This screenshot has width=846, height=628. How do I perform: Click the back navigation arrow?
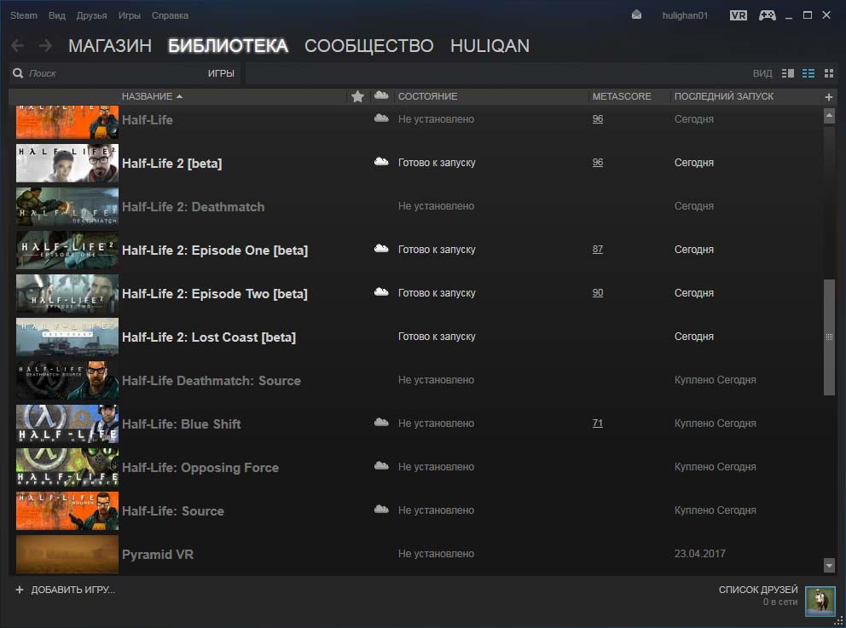tap(17, 46)
